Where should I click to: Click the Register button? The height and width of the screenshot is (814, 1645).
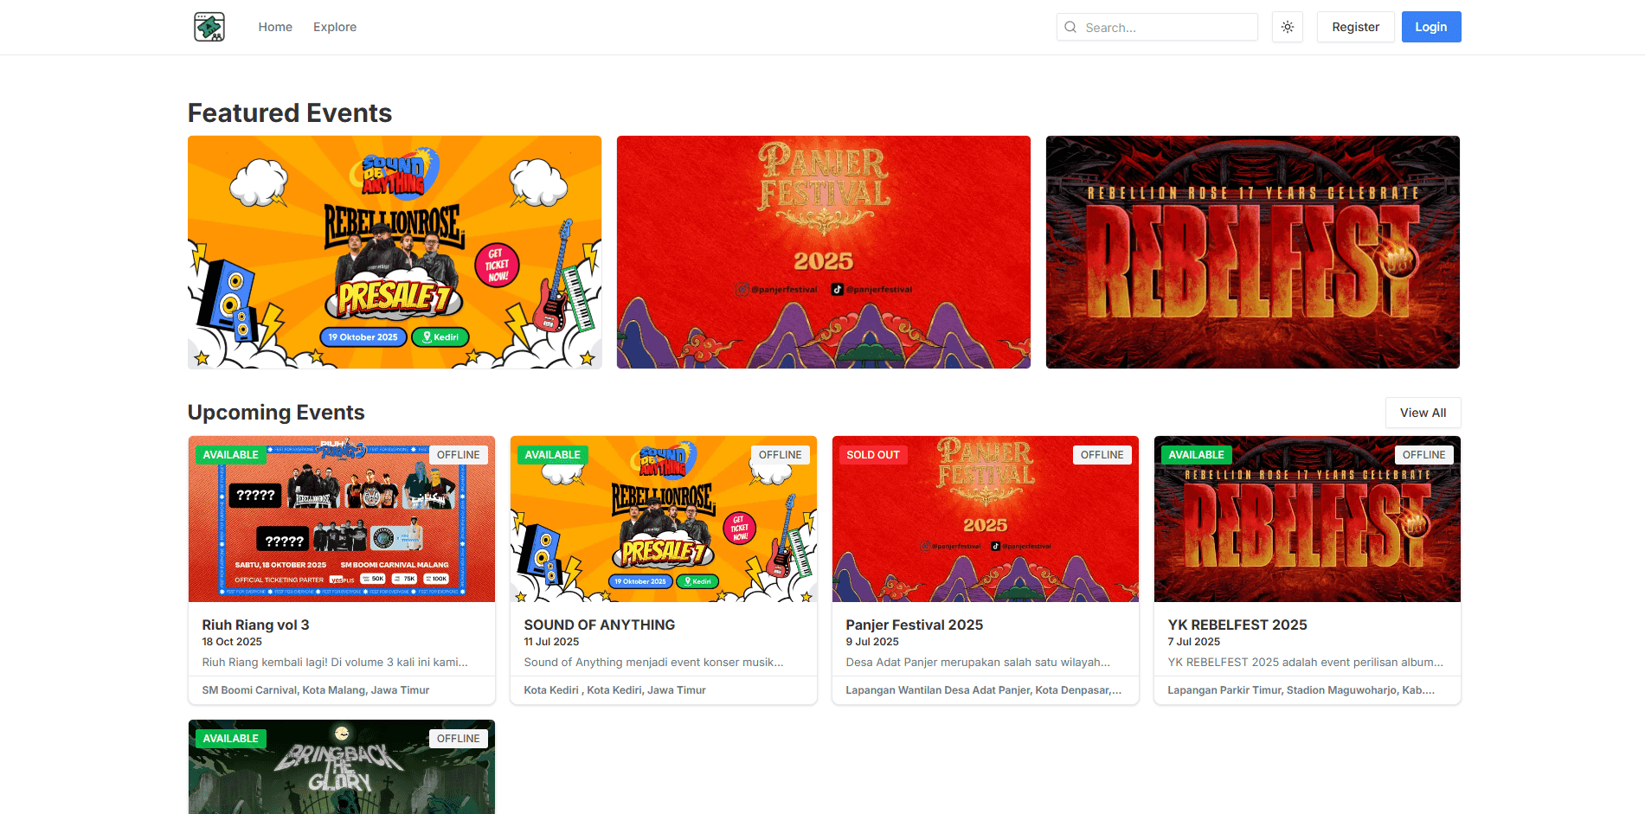[x=1354, y=27]
